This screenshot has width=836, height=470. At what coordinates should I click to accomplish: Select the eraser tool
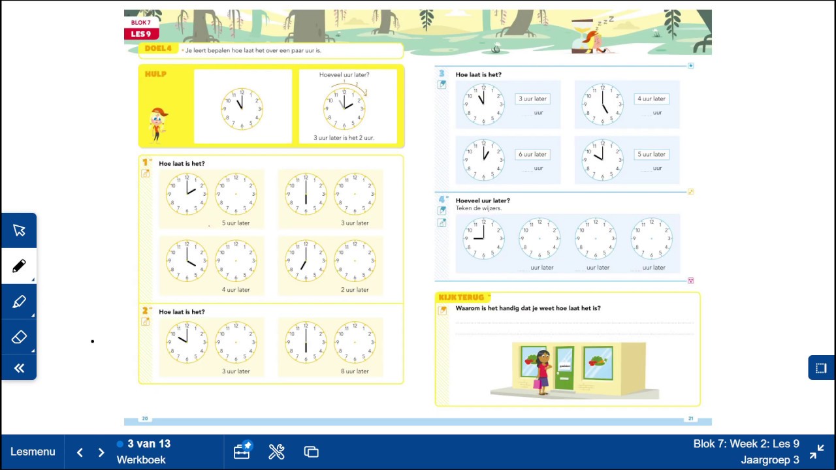(19, 337)
